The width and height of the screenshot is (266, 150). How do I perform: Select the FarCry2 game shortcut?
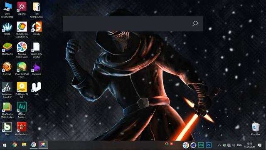coord(7,68)
